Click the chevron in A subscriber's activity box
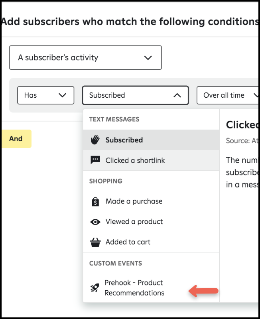Screen dimensions: 260x319 coord(148,58)
